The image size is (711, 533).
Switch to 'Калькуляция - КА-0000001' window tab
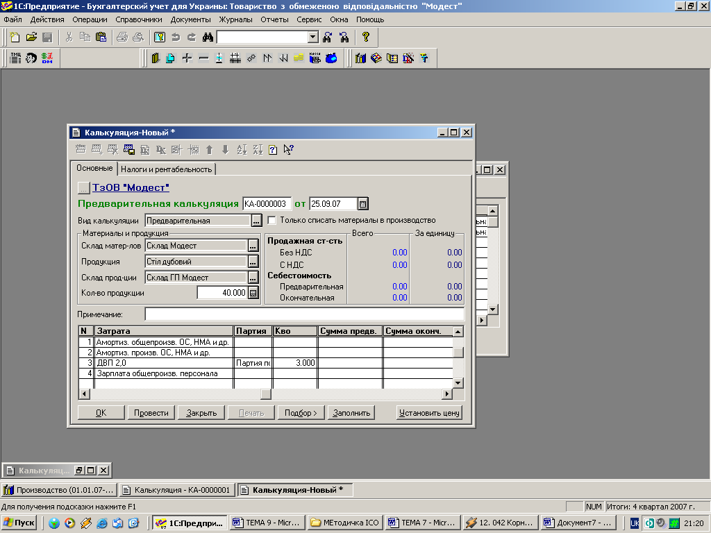[x=177, y=490]
